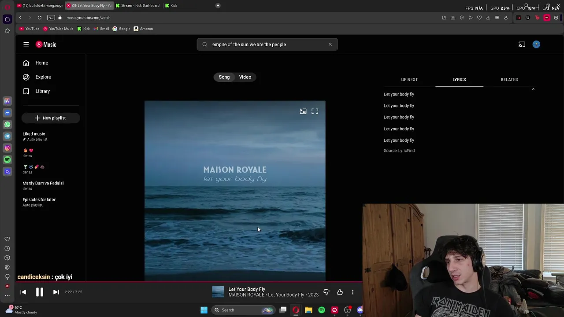Click the magnifier icon in search bar
The width and height of the screenshot is (564, 317).
[205, 44]
